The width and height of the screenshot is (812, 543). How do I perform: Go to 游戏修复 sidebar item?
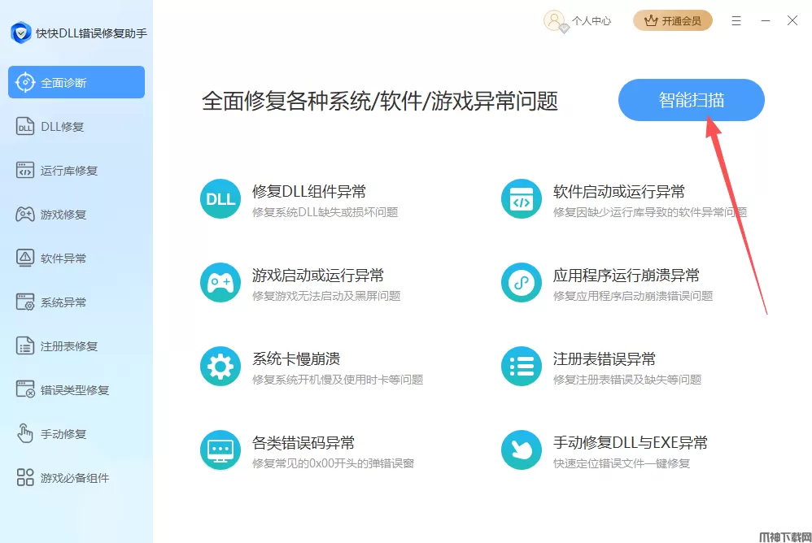click(63, 215)
